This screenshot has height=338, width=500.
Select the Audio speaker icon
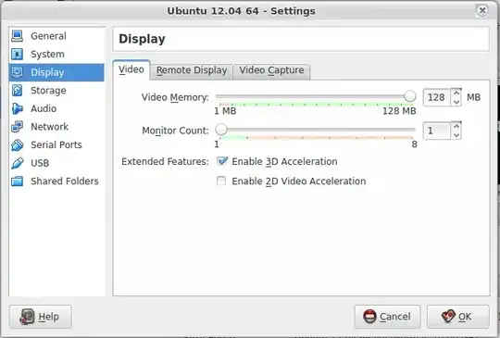pos(17,108)
